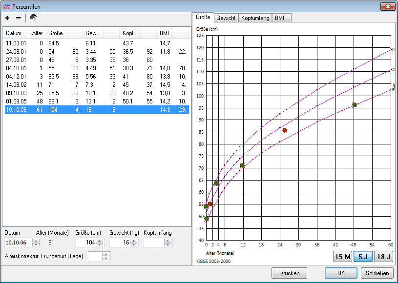The height and width of the screenshot is (283, 398).
Task: Click the red data point near 25 months
Action: 284,130
